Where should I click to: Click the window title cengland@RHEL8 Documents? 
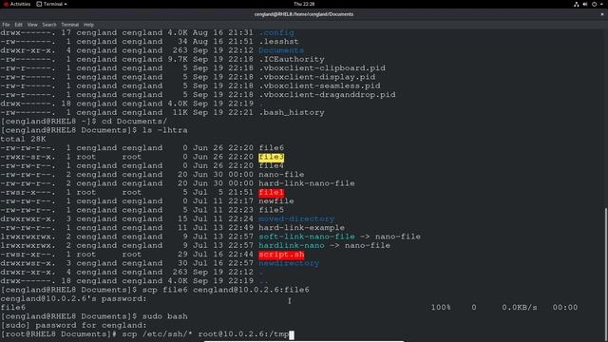tap(304, 14)
